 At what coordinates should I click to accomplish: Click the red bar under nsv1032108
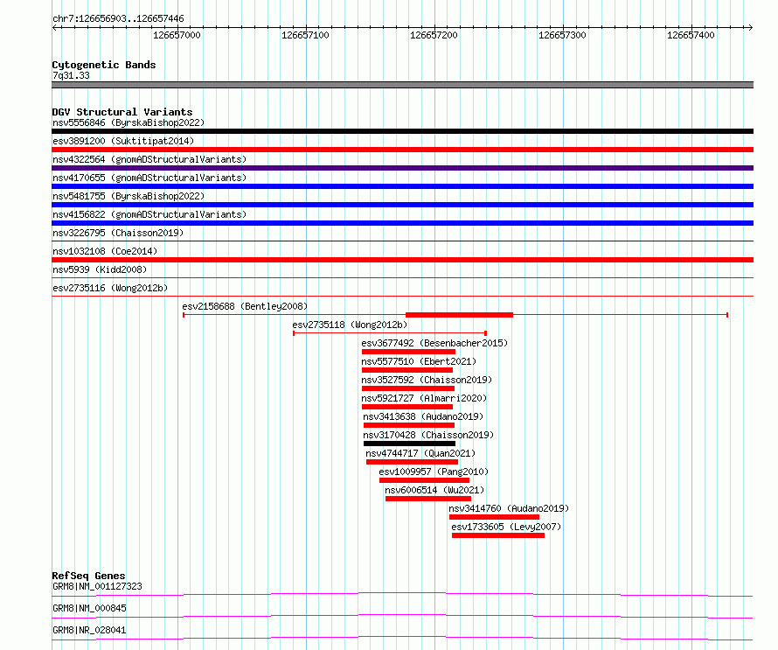coord(402,260)
